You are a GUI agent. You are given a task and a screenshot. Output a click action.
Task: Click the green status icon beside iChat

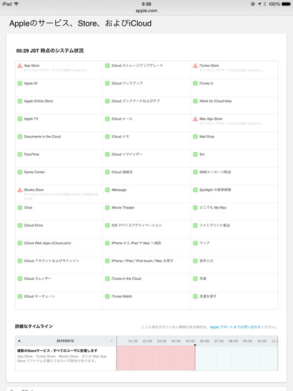pos(20,207)
